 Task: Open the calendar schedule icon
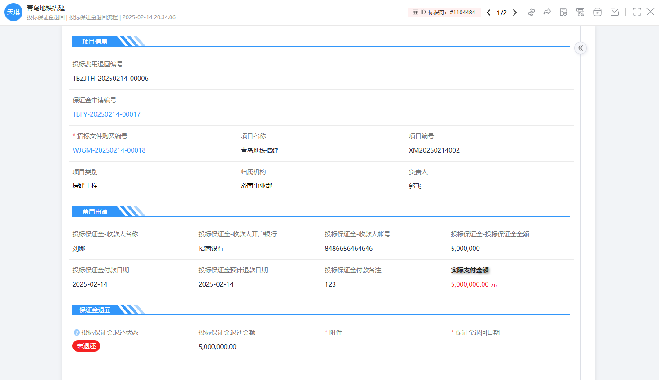click(597, 12)
